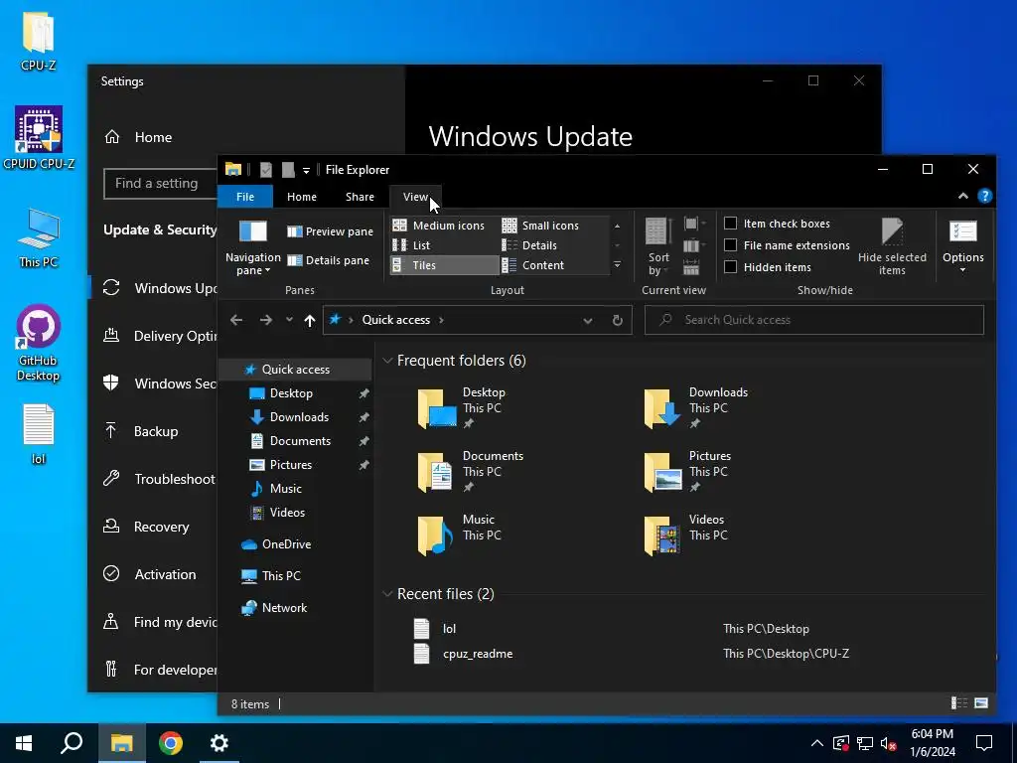Viewport: 1017px width, 763px height.
Task: Open Recovery in Settings sidebar
Action: [x=162, y=527]
